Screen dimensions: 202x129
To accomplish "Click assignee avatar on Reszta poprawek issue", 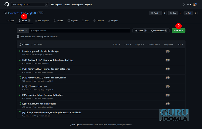I will pos(168,51).
